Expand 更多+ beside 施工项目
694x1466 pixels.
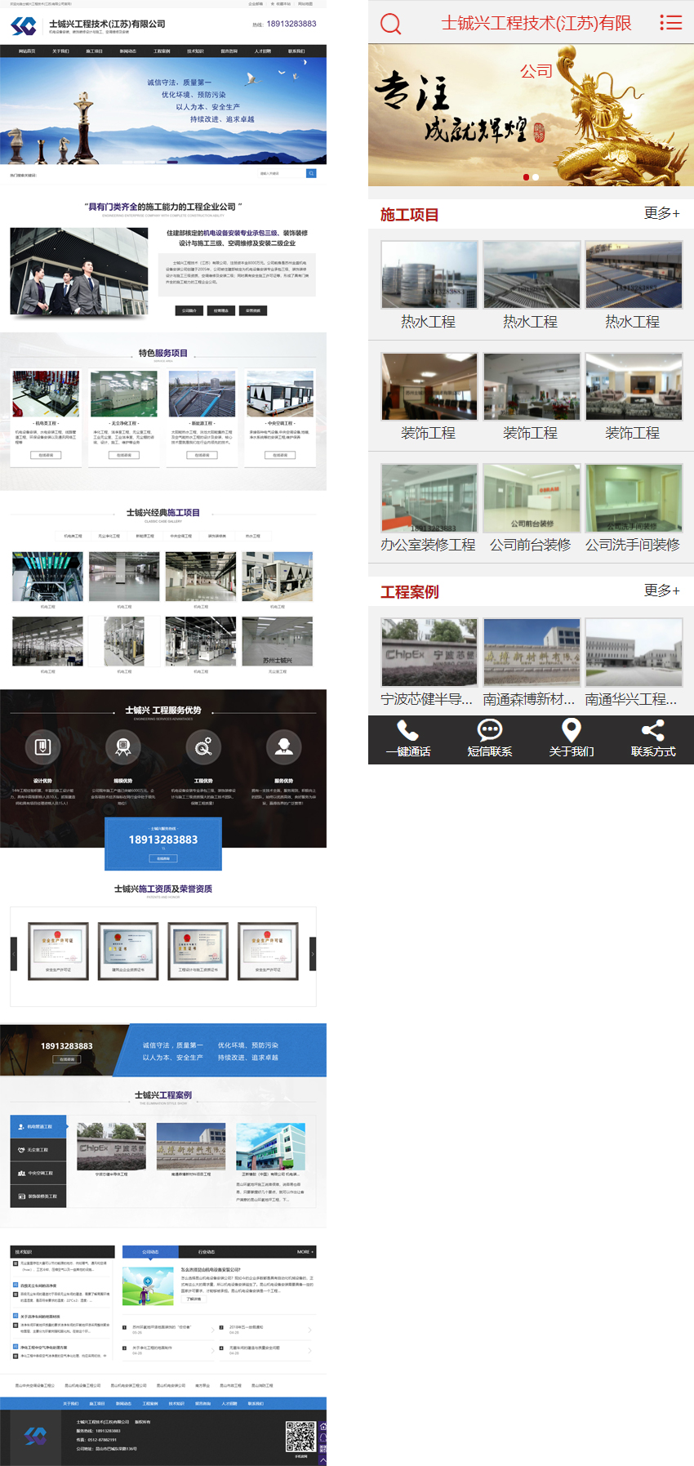[661, 213]
